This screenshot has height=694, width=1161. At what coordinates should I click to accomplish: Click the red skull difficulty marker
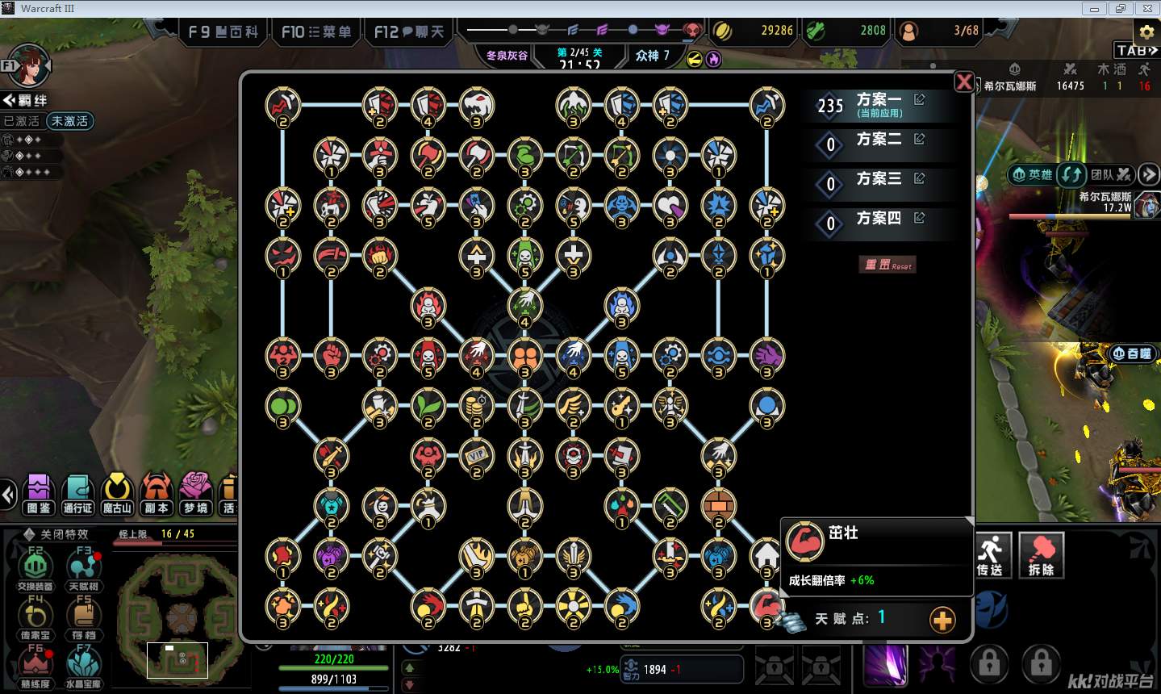click(692, 31)
